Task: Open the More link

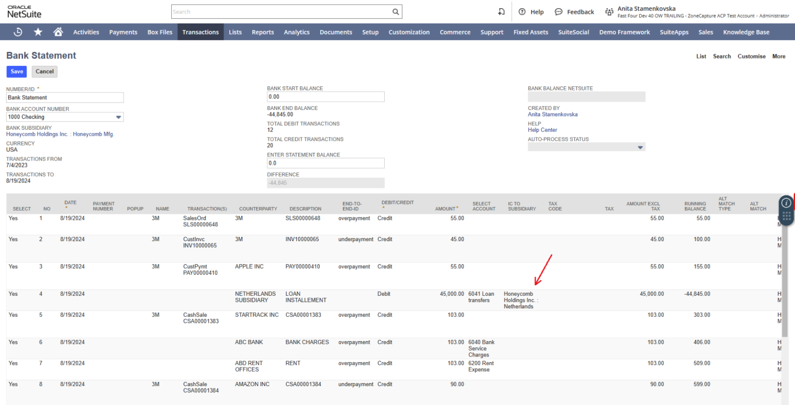Action: pos(779,57)
